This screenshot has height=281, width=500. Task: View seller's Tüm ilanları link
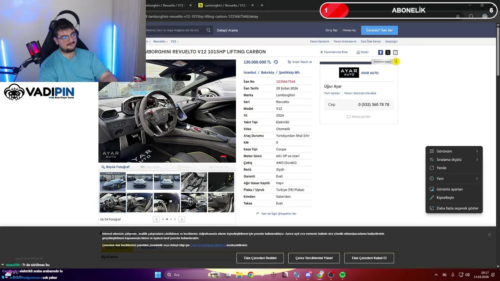pyautogui.click(x=332, y=93)
